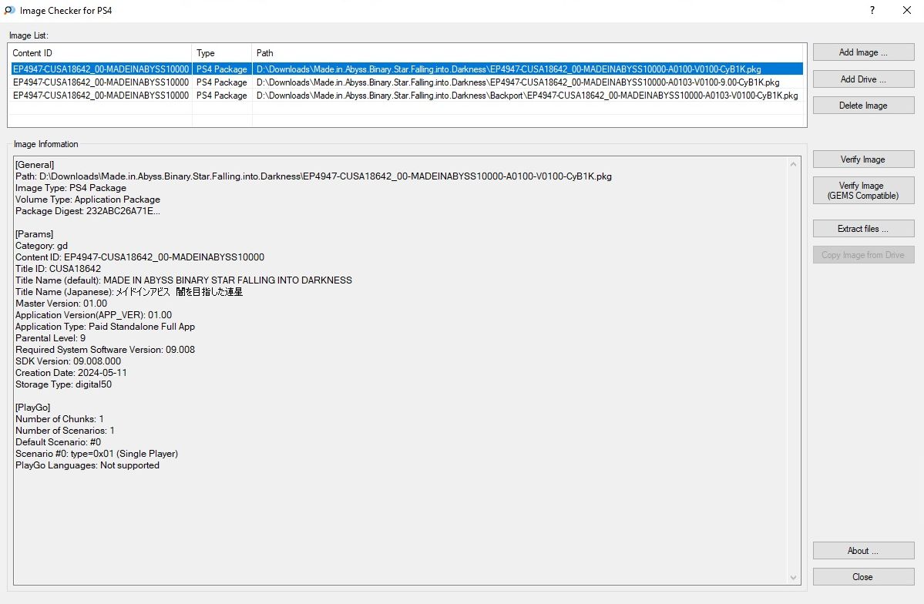Image resolution: width=924 pixels, height=604 pixels.
Task: Click the Storage Type: digital50 line
Action: pyautogui.click(x=64, y=384)
